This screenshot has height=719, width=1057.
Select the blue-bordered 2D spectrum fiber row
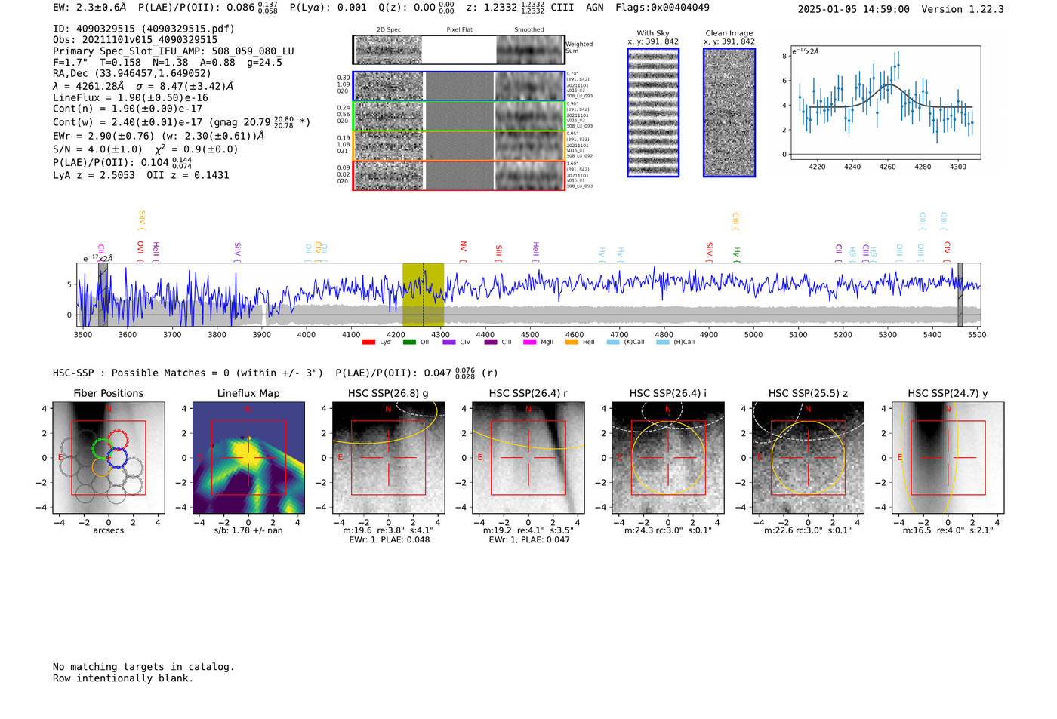(459, 86)
